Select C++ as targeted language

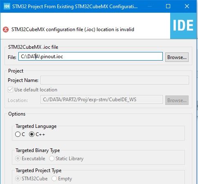point(32,134)
